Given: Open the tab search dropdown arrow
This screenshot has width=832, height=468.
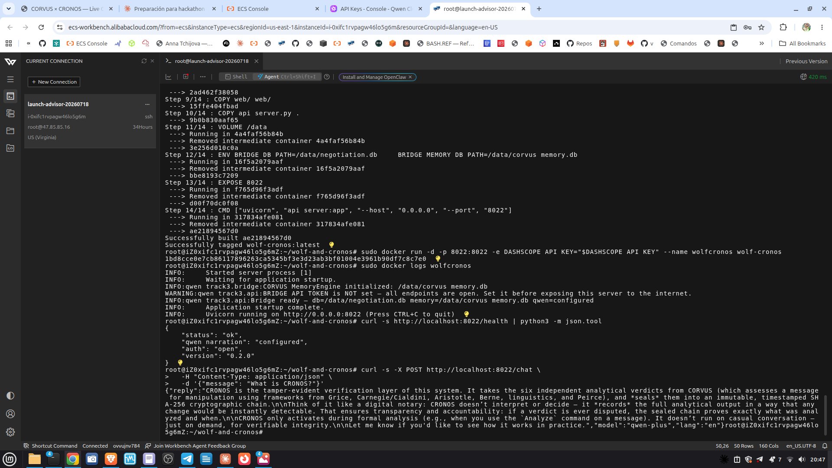Looking at the screenshot, I should pos(9,9).
